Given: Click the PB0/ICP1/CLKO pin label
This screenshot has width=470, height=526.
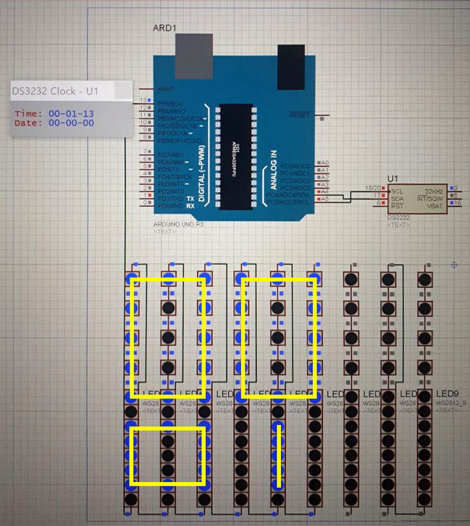Looking at the screenshot, I should pos(179,140).
